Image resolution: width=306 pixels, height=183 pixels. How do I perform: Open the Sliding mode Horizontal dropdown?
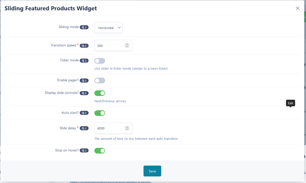(108, 28)
